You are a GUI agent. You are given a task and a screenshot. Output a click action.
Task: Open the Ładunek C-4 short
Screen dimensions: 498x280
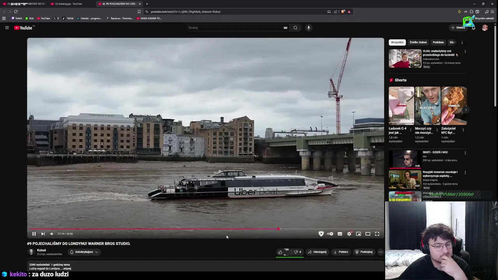(401, 105)
